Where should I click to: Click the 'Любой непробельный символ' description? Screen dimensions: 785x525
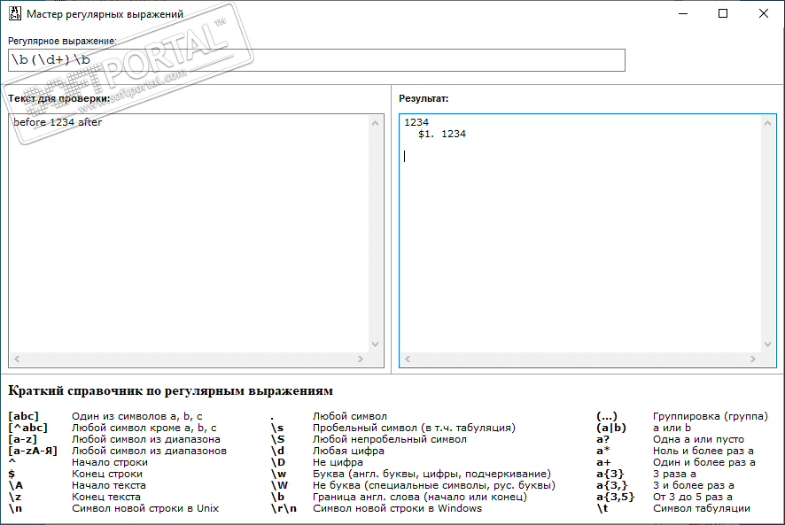[390, 439]
